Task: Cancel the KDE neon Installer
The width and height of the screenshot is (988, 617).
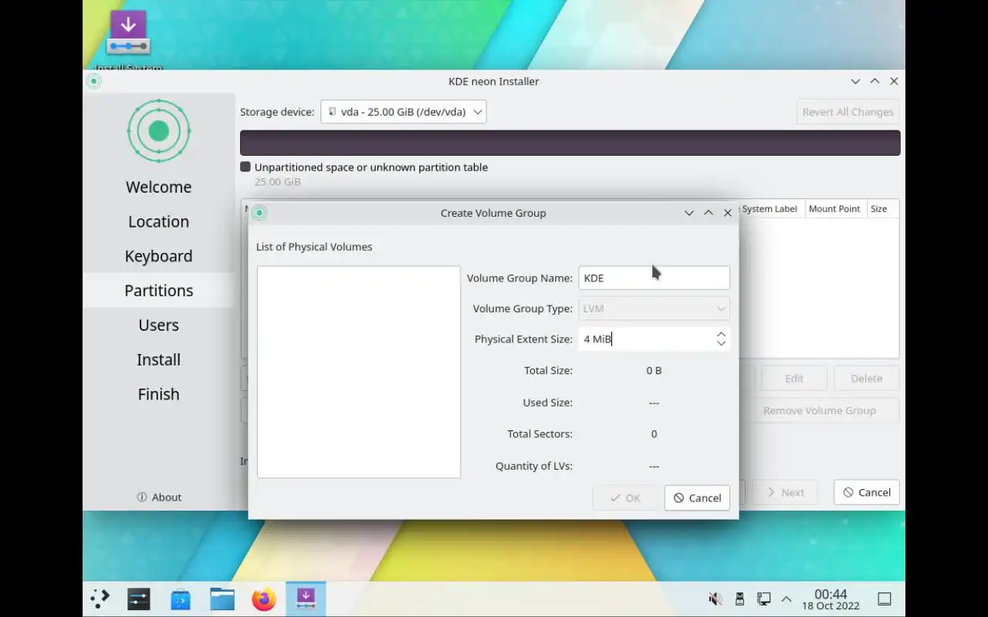Action: (x=867, y=492)
